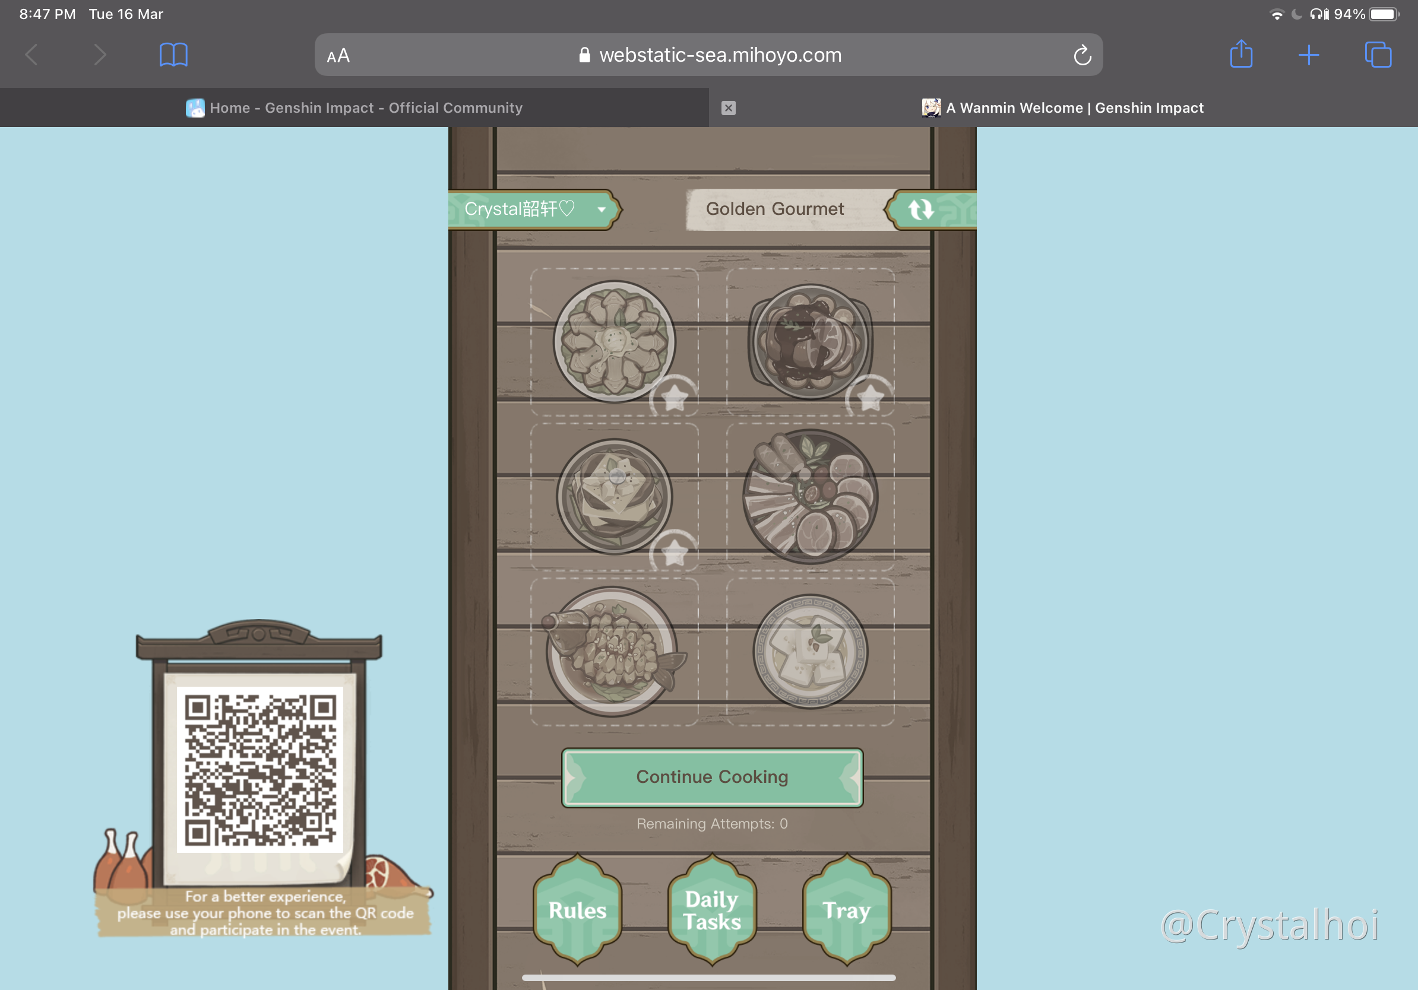Select the sliced meat platter dish
1418x990 pixels.
810,497
